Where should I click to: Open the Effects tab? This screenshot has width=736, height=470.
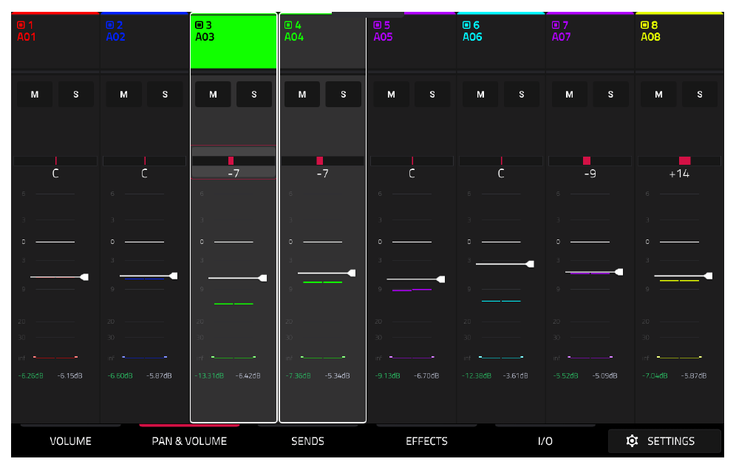[426, 441]
